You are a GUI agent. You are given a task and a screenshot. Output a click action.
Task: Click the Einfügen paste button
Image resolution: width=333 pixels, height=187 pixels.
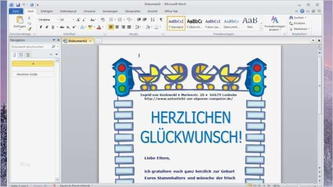20,22
